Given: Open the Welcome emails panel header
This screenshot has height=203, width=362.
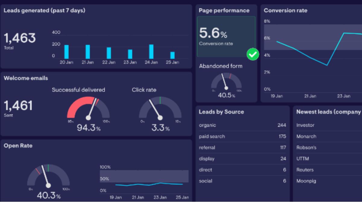Looking at the screenshot, I should tap(26, 78).
